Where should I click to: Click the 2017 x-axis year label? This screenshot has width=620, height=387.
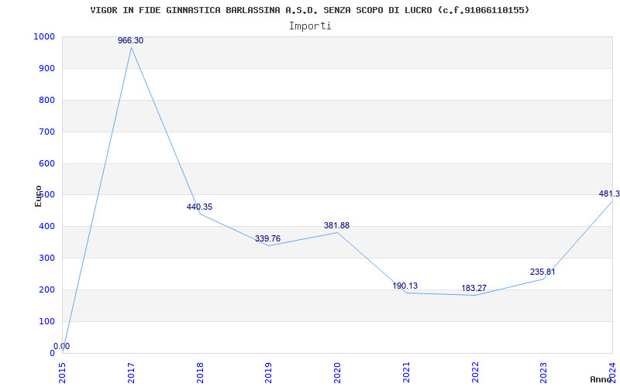[131, 373]
